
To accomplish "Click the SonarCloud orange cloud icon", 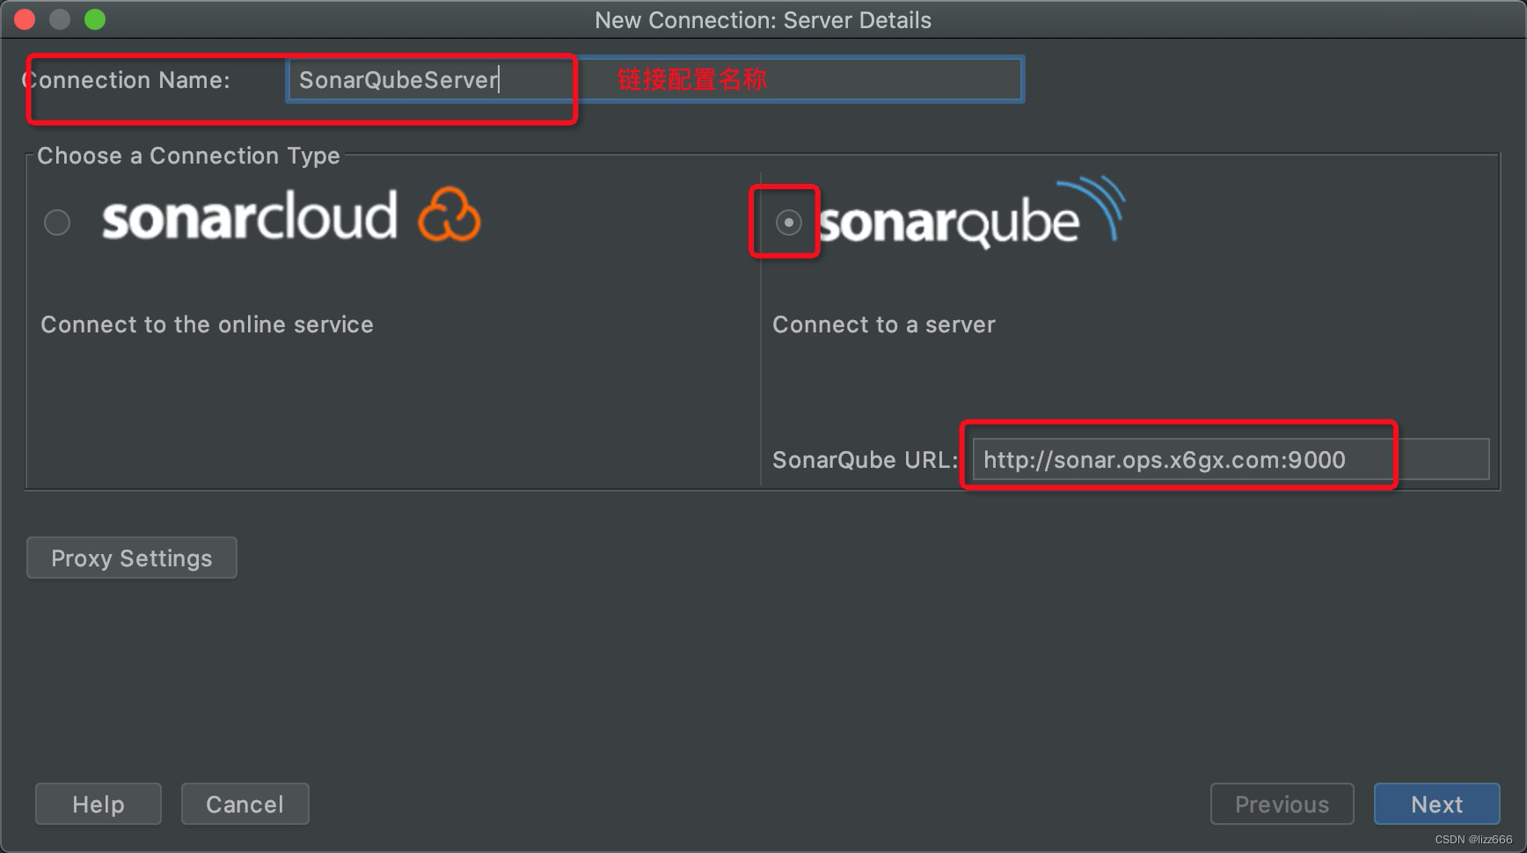I will pos(450,215).
